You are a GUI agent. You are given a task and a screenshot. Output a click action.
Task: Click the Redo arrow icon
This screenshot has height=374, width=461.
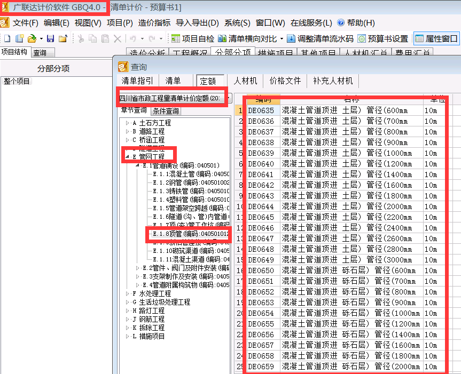point(152,39)
